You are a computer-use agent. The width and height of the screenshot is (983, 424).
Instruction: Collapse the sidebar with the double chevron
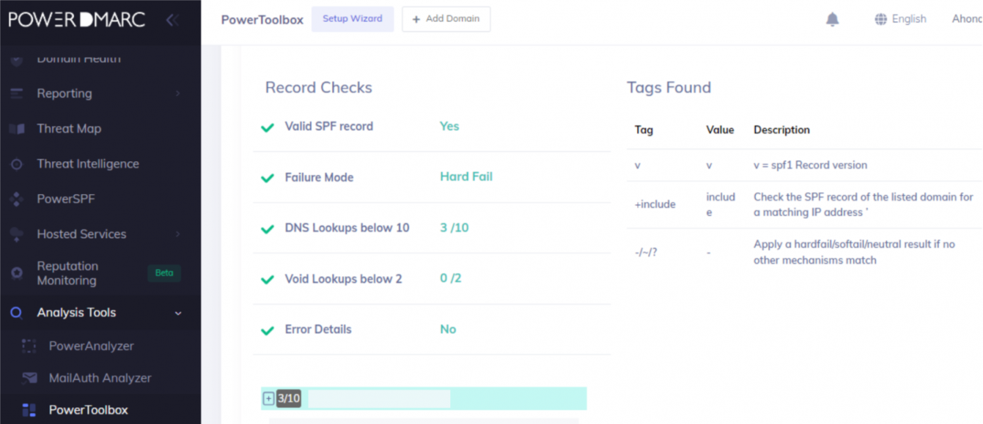pos(172,20)
